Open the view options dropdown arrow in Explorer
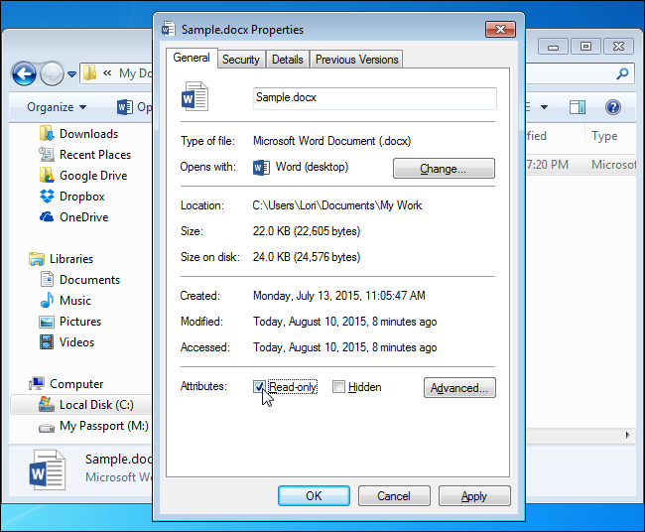 pyautogui.click(x=544, y=107)
